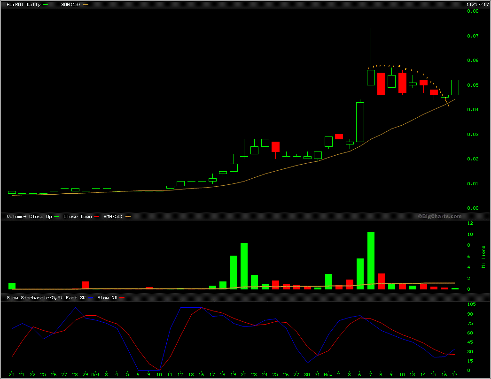Click the 75 stochastic axis label

coord(470,324)
